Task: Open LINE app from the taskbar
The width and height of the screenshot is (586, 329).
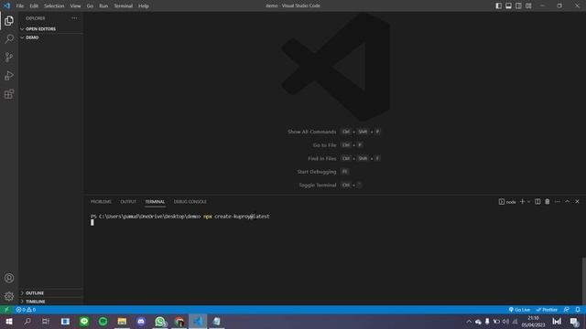Action: pos(84,321)
